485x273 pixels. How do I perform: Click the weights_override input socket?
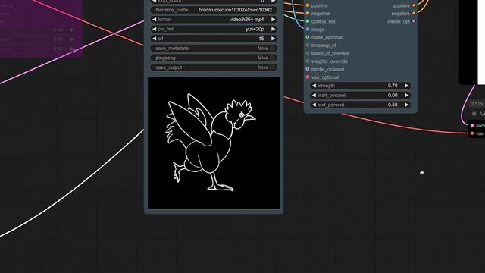(x=308, y=61)
